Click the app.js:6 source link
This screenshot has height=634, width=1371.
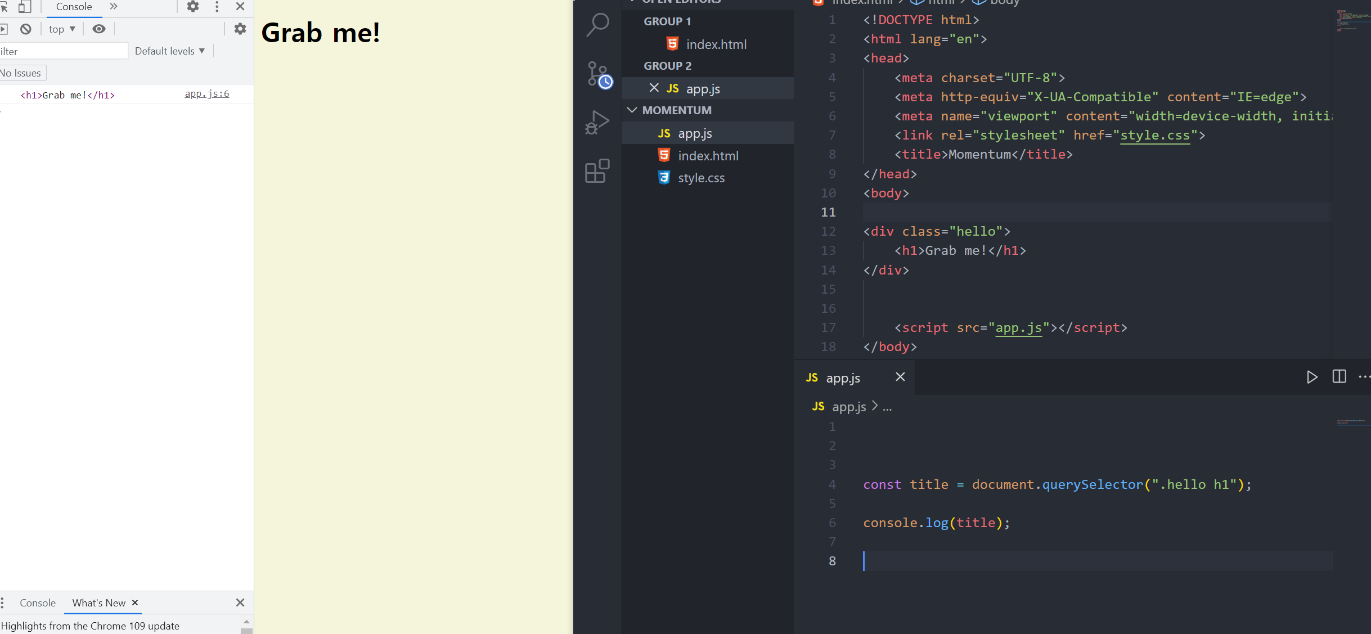(207, 94)
